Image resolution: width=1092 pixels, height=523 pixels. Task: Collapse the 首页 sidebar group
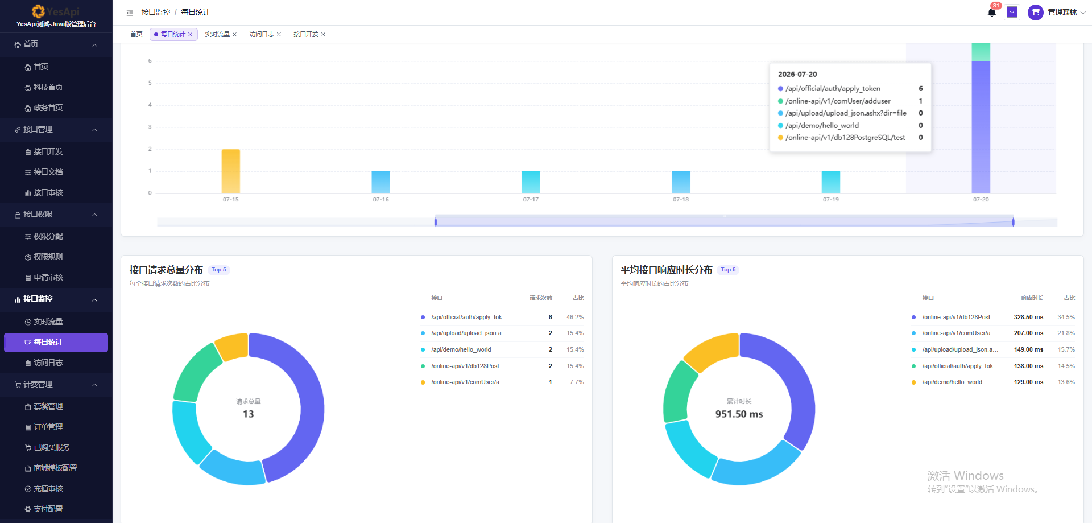tap(94, 44)
